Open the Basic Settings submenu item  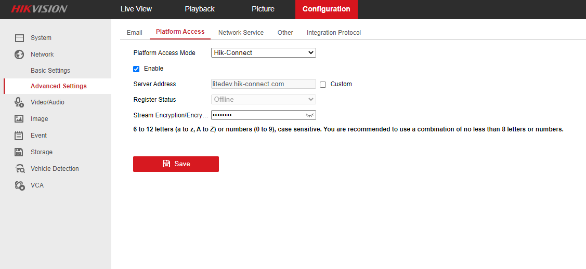(50, 71)
